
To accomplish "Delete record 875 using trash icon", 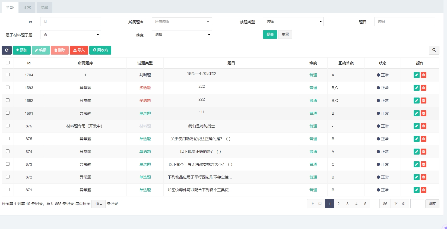I will tap(423, 139).
